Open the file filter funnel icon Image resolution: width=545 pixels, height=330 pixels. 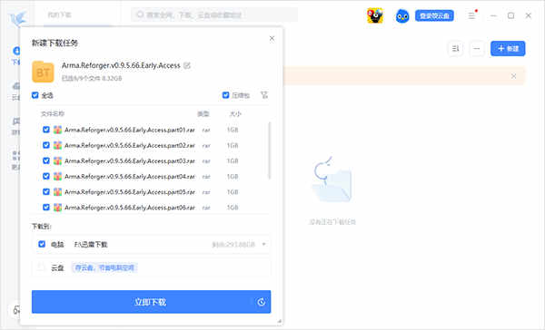point(264,95)
